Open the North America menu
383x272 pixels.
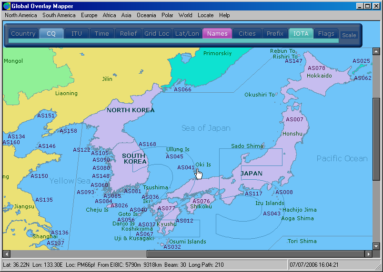coord(21,15)
